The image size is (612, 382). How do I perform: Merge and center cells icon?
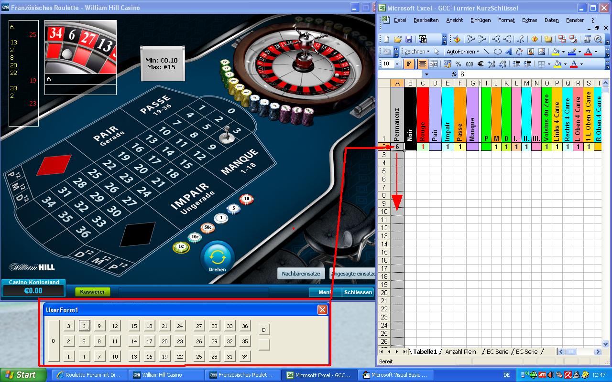click(434, 64)
